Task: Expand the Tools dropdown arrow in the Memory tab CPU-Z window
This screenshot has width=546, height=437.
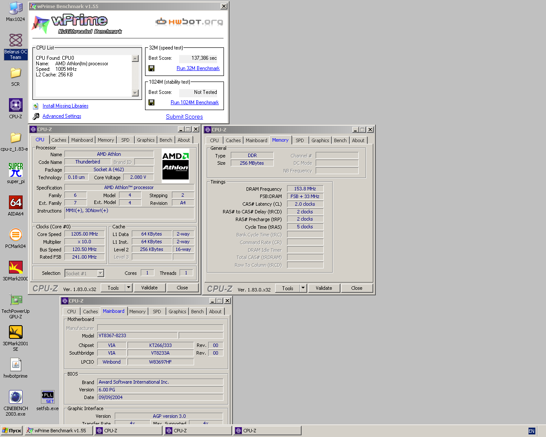Action: [303, 288]
